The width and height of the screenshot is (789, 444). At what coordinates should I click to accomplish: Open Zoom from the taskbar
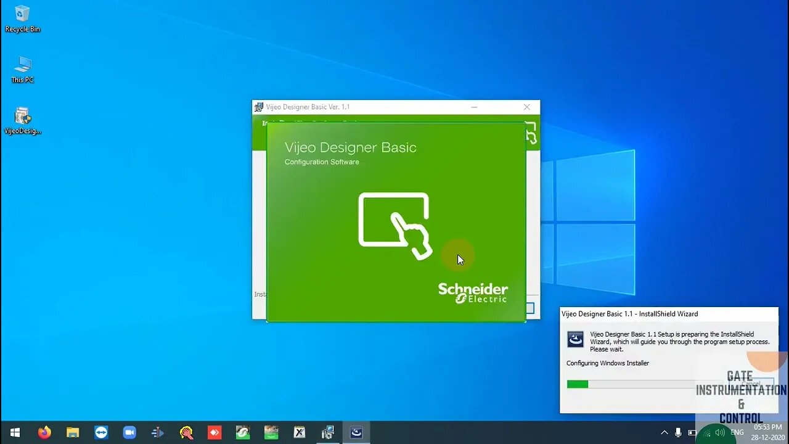click(x=129, y=432)
